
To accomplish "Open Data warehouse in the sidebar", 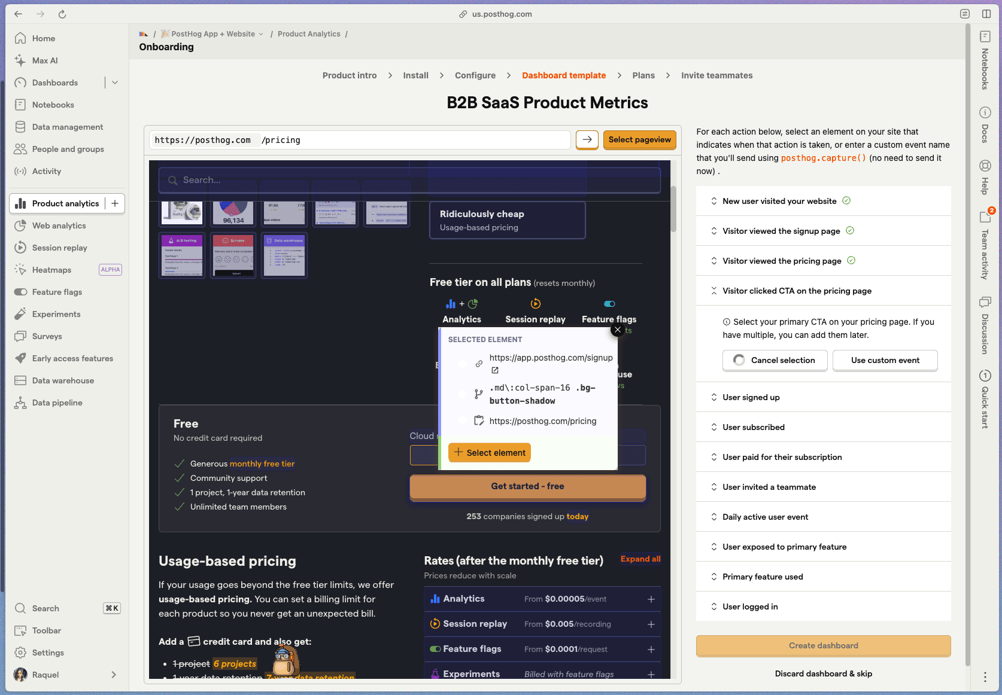I will tap(63, 380).
